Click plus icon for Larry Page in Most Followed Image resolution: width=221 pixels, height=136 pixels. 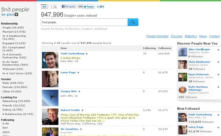click(218, 128)
